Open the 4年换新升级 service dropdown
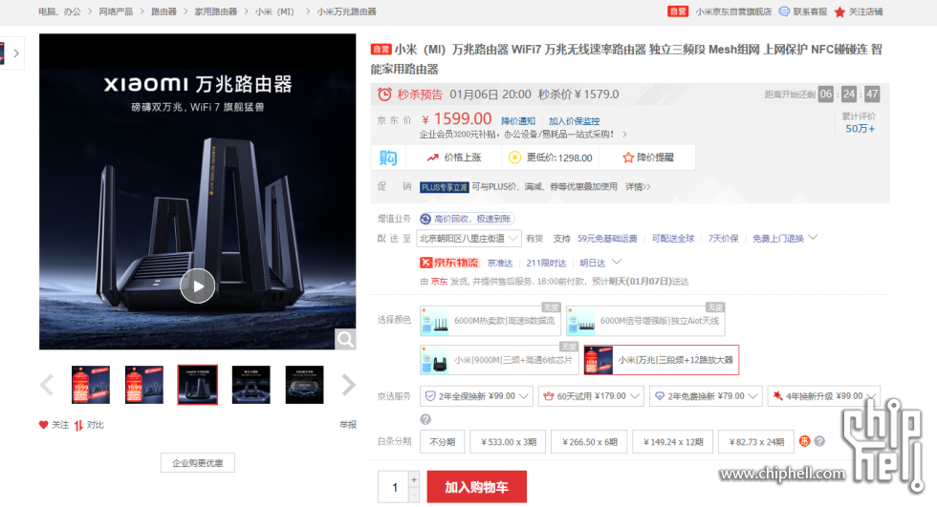 point(824,396)
